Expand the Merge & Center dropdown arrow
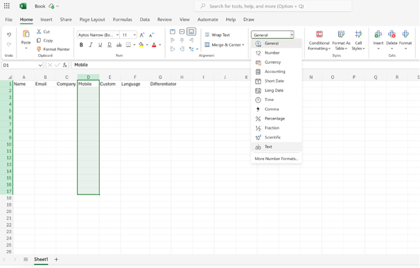This screenshot has width=420, height=268. click(243, 45)
